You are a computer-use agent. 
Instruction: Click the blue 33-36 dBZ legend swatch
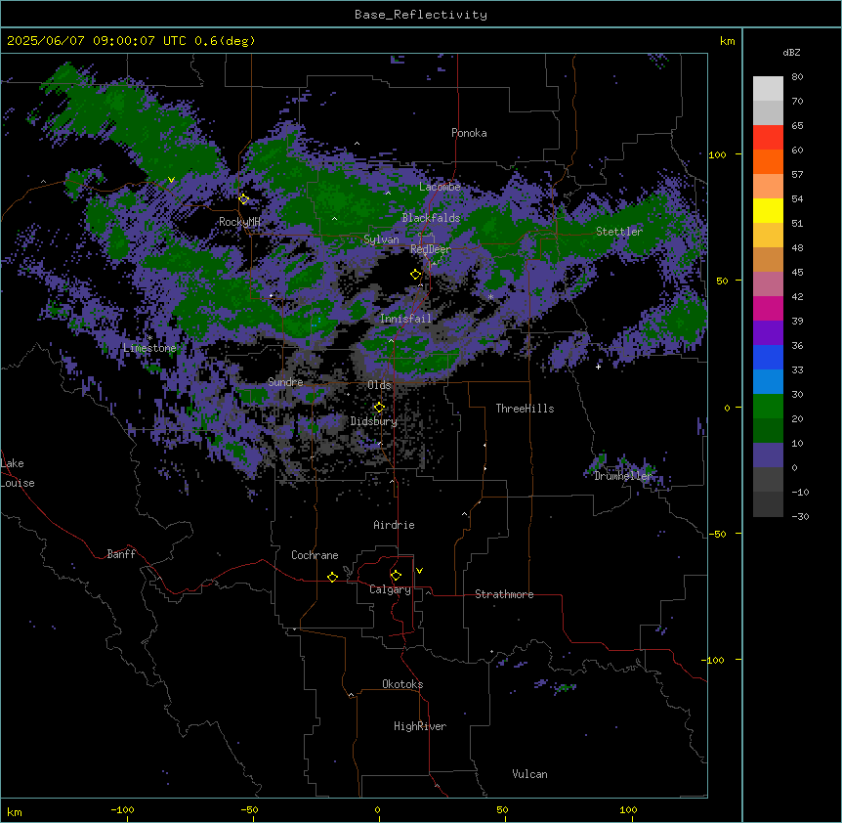(x=768, y=357)
